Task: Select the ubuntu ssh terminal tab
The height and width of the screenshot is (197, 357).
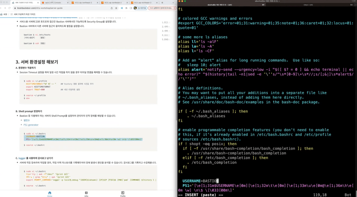Action: [x=222, y=5]
